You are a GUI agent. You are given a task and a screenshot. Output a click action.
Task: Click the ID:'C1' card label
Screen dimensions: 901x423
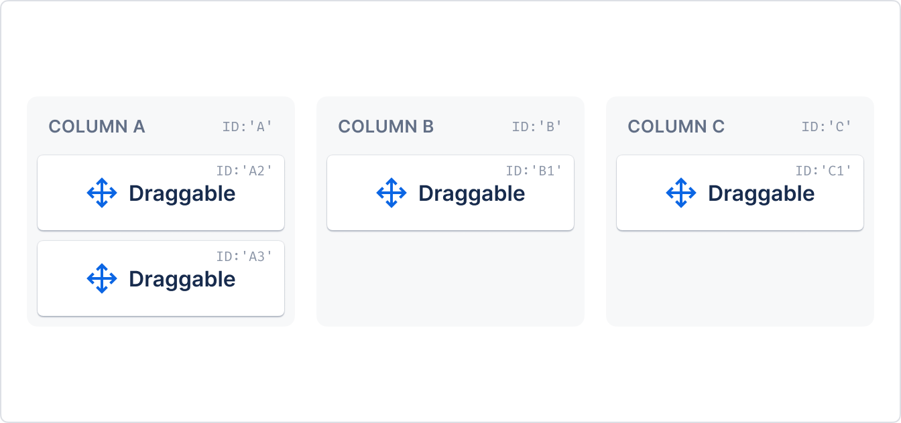824,171
